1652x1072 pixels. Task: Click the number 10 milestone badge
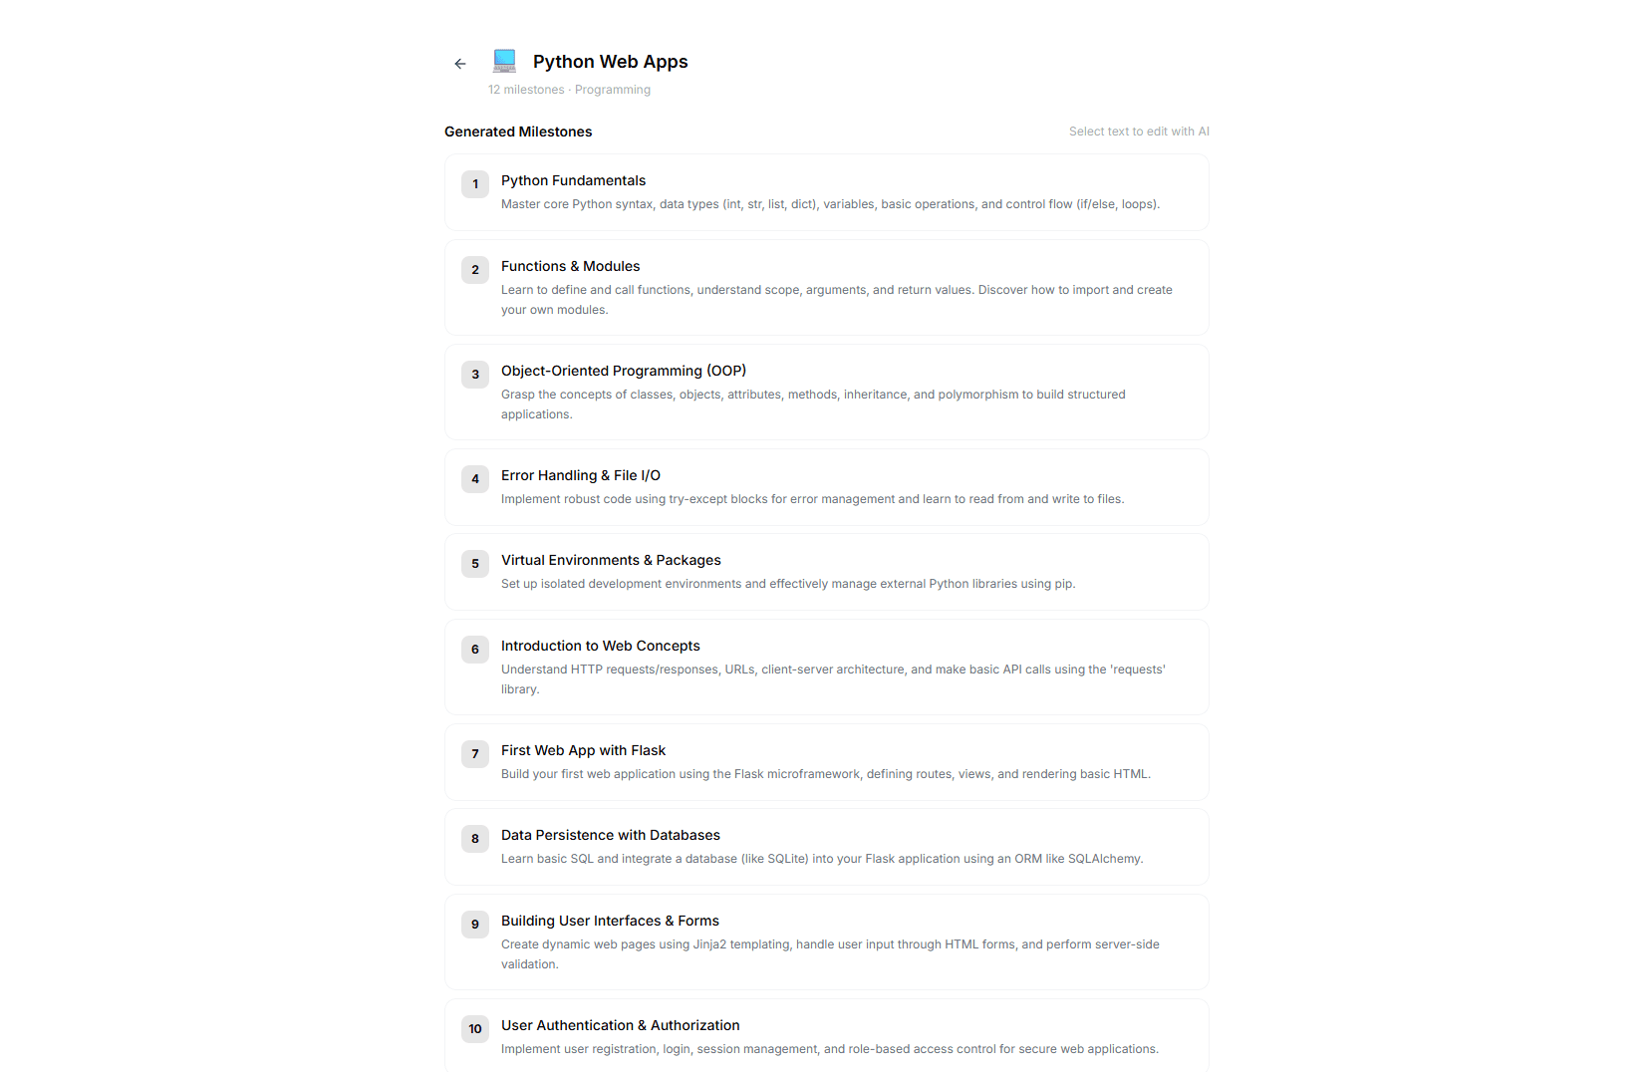click(475, 1029)
